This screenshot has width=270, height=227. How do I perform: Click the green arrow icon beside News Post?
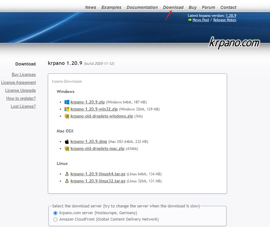coord(190,20)
